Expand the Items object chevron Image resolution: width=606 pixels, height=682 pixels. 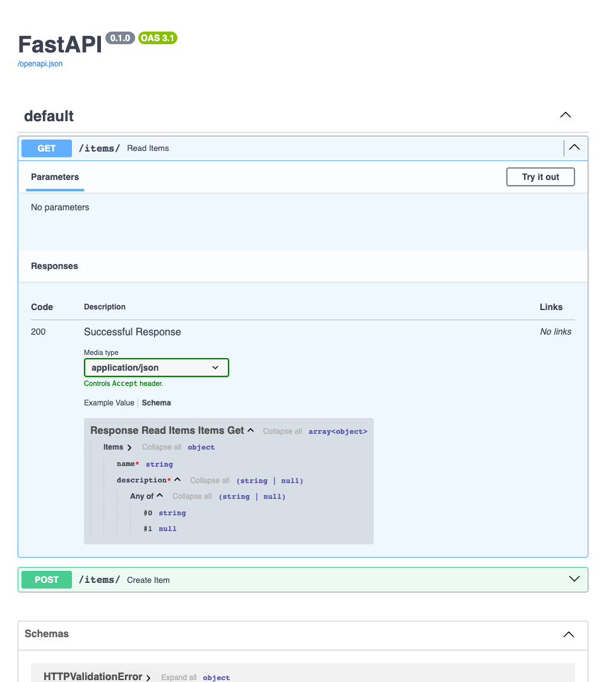pos(129,448)
